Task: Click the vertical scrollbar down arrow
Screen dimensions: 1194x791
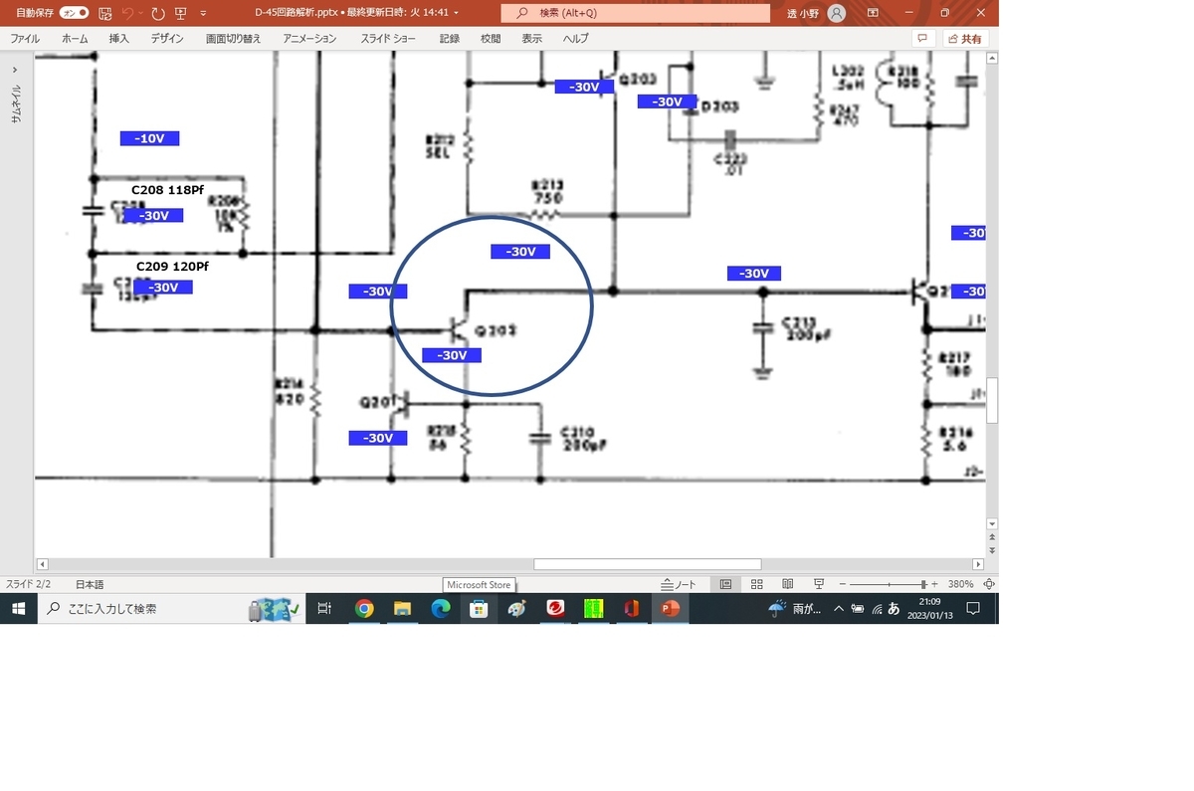Action: 992,523
